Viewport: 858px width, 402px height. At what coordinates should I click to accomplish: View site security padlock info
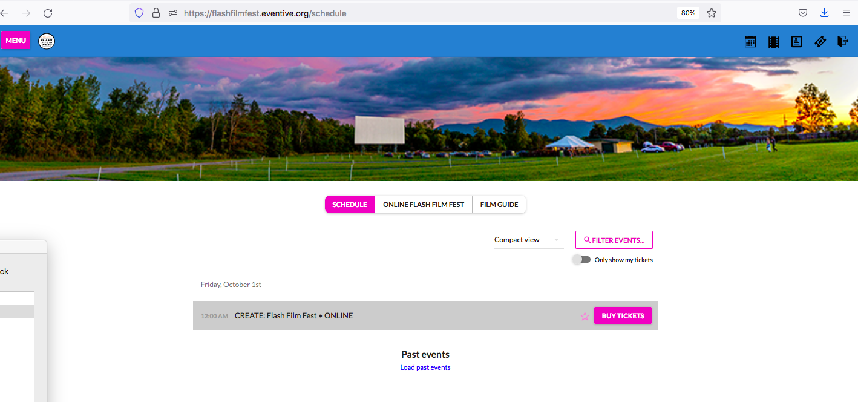156,13
